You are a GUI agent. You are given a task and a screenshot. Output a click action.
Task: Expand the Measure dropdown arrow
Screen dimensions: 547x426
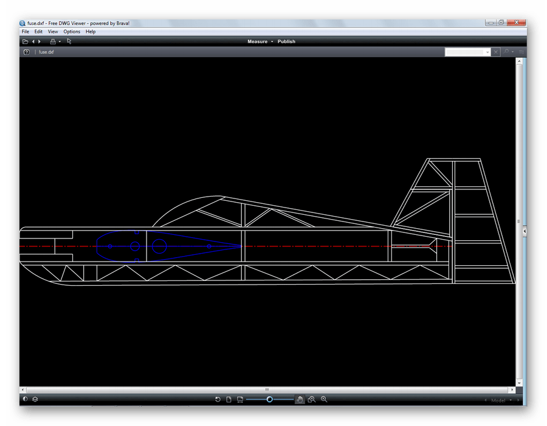(x=272, y=42)
